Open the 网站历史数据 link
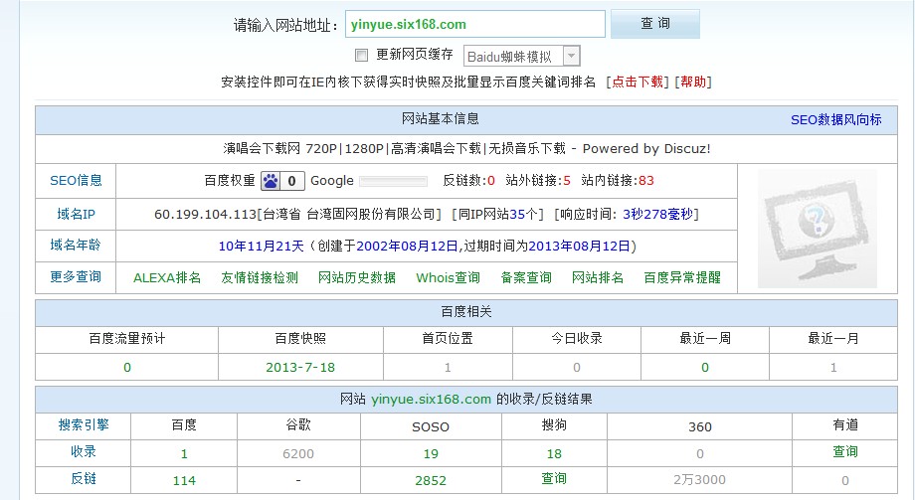This screenshot has width=915, height=500. [356, 277]
